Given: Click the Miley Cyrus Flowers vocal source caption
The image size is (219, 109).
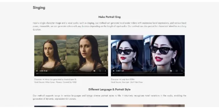Looking at the screenshot, I should point(55,82).
